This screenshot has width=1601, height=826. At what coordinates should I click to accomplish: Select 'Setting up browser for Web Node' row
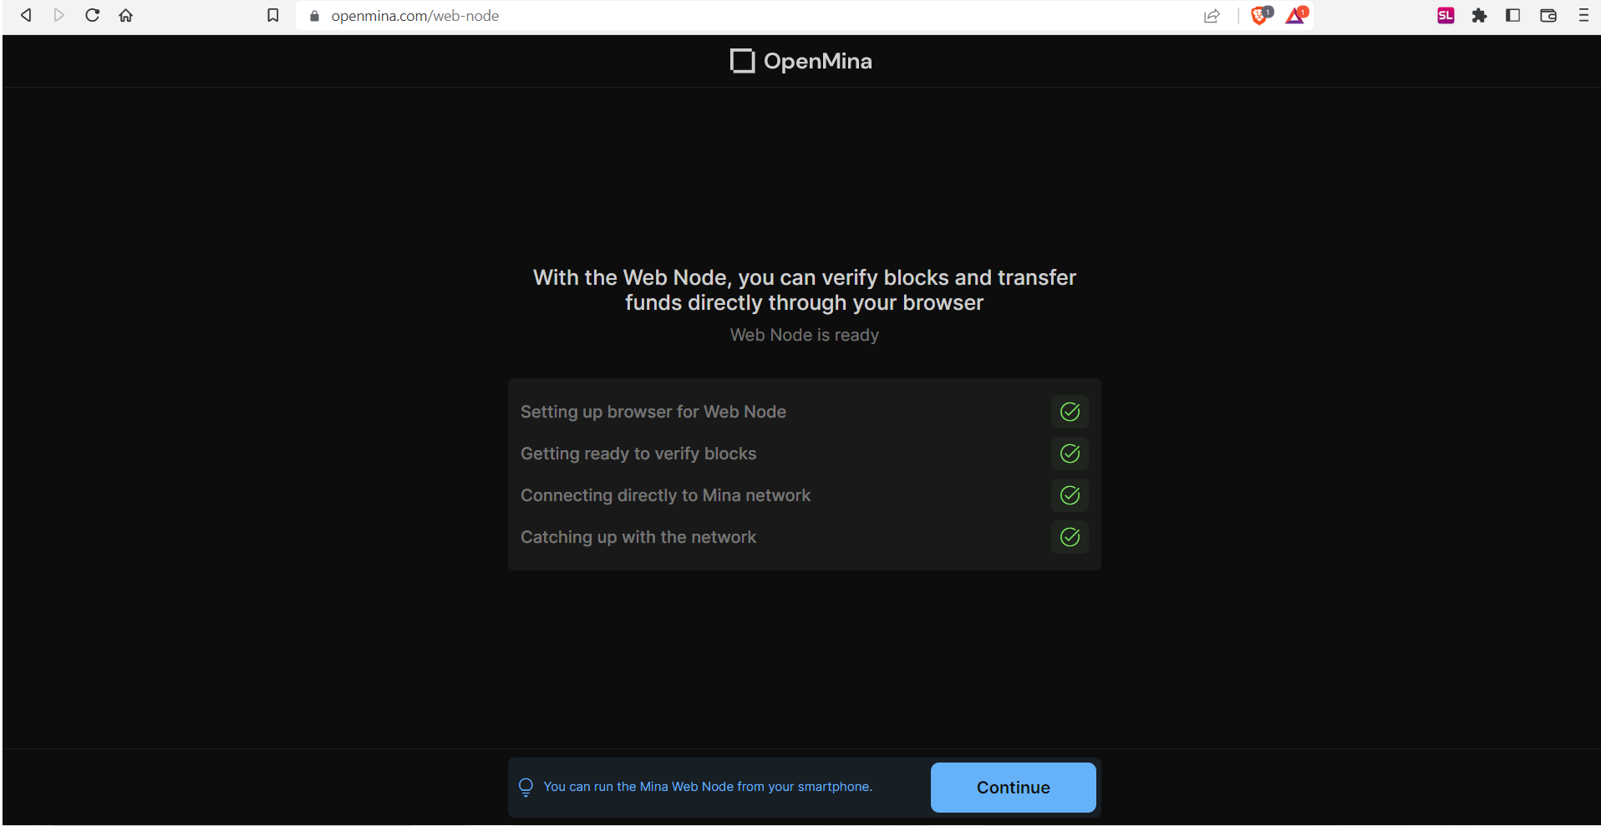(x=804, y=412)
